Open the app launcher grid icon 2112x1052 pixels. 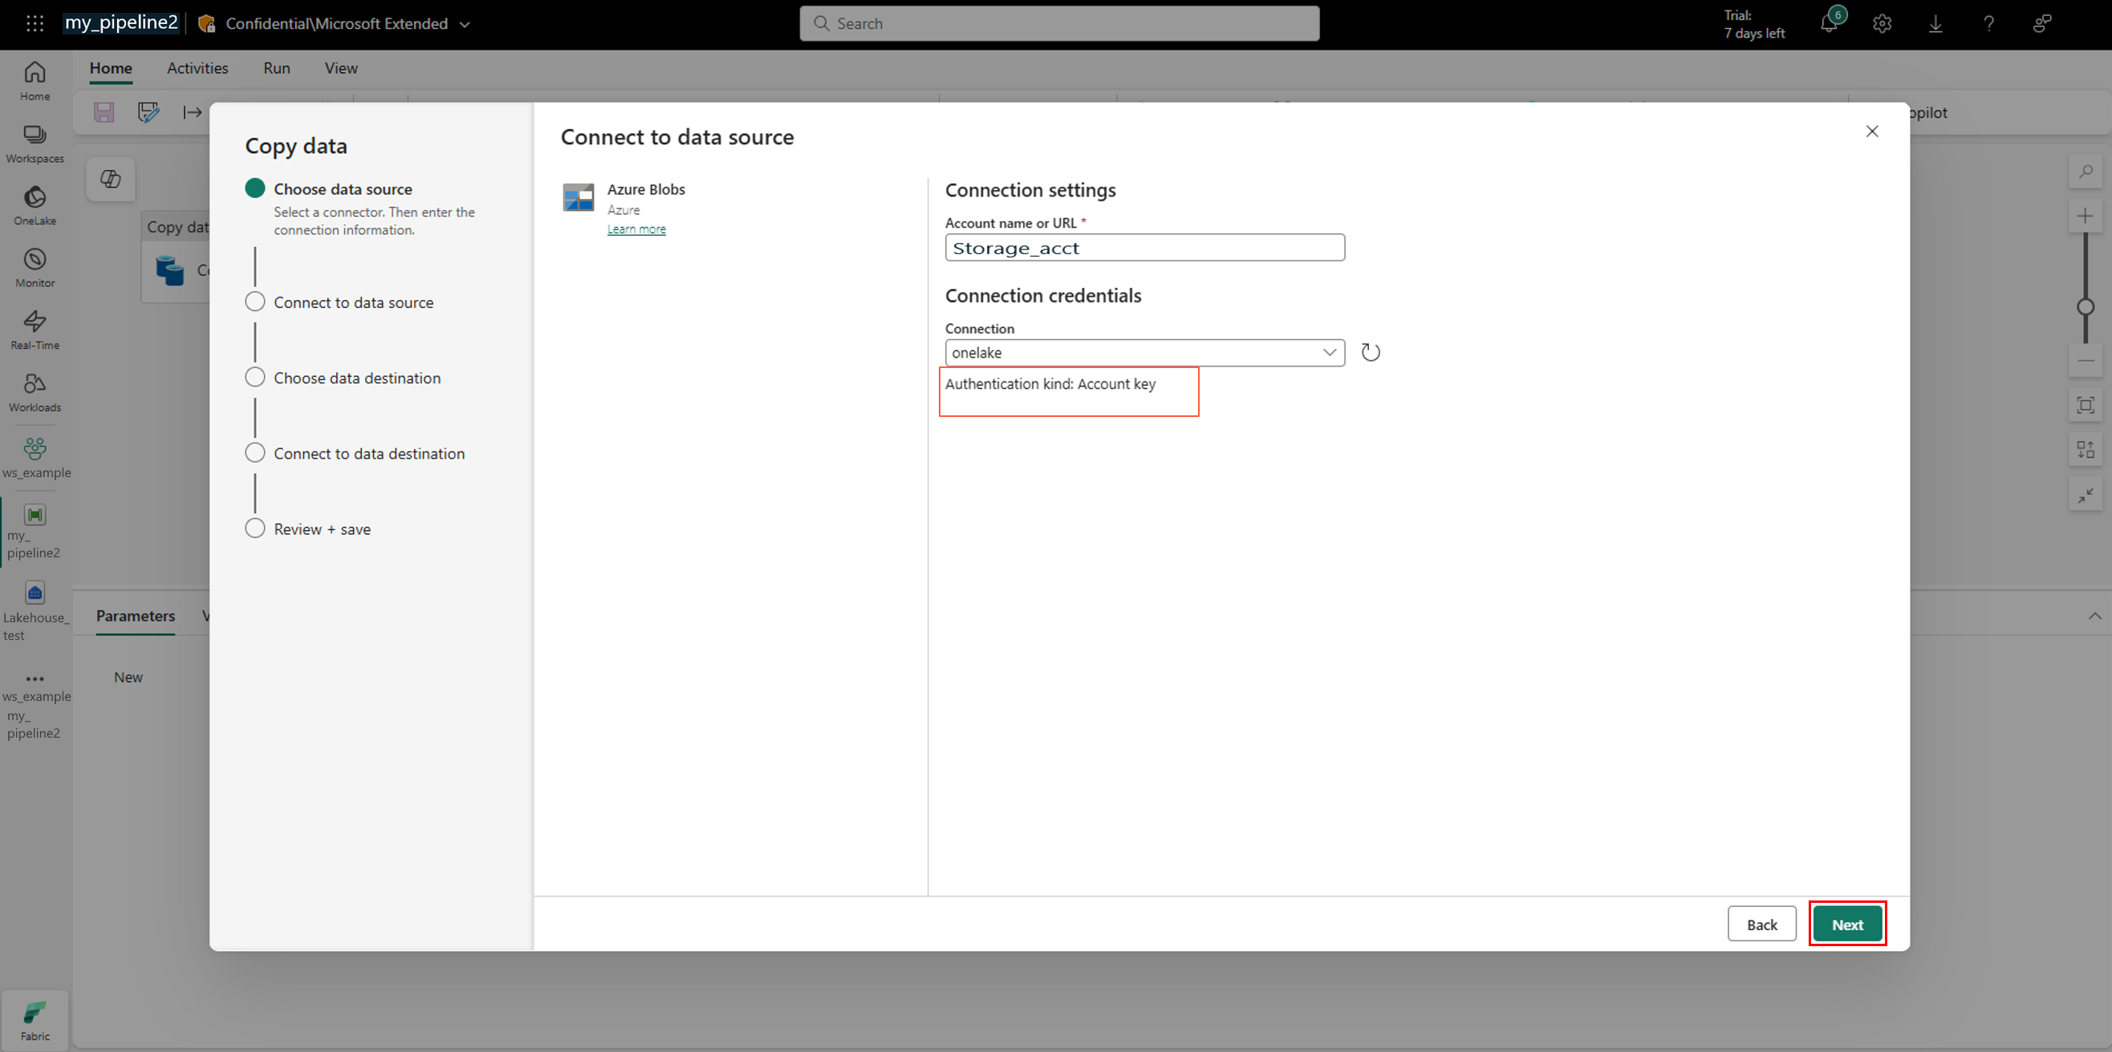tap(35, 23)
